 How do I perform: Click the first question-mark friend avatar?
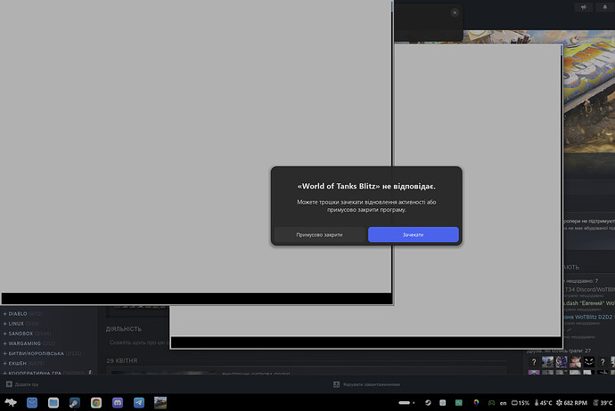pos(534,362)
